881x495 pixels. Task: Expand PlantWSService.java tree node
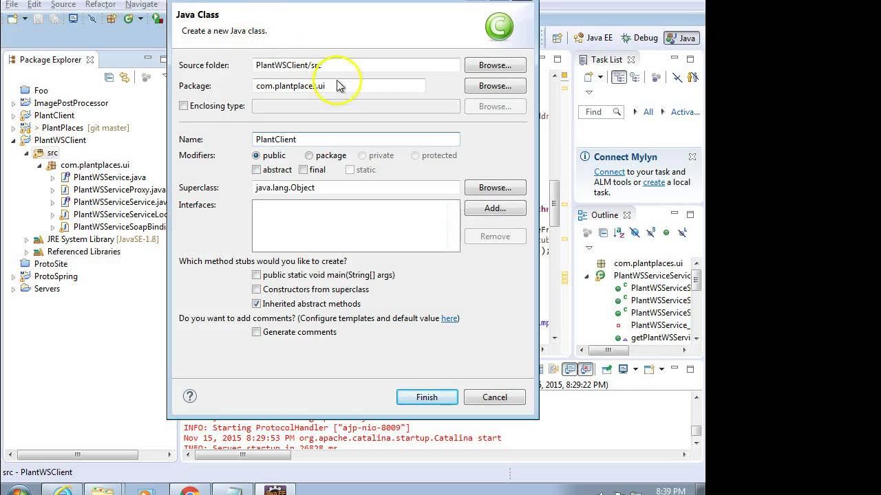pos(52,177)
